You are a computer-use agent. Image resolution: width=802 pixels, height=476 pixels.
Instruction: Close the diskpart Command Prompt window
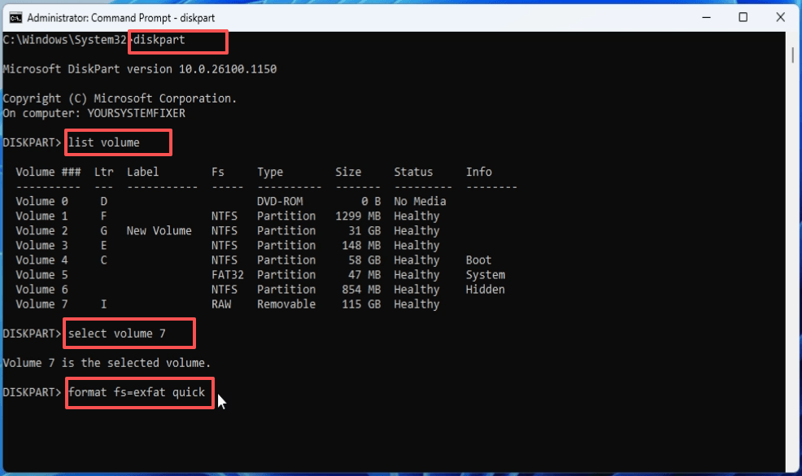coord(781,17)
